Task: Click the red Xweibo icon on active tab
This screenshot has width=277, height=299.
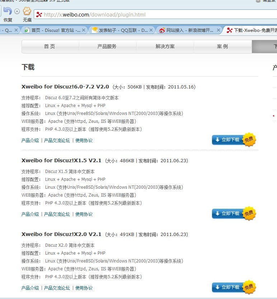Action: click(x=229, y=30)
